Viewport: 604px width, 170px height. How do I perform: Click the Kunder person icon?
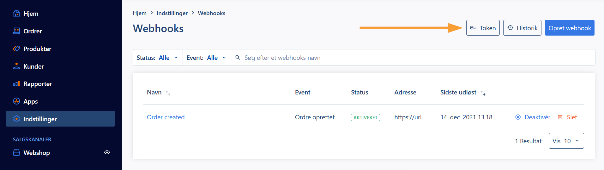point(16,66)
